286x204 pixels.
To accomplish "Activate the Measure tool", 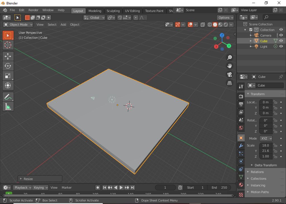I will [x=8, y=106].
